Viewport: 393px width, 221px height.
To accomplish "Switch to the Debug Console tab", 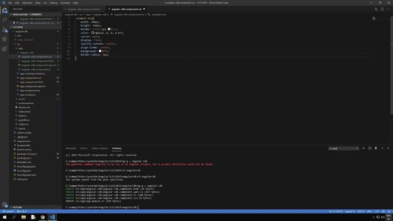I will click(99, 149).
